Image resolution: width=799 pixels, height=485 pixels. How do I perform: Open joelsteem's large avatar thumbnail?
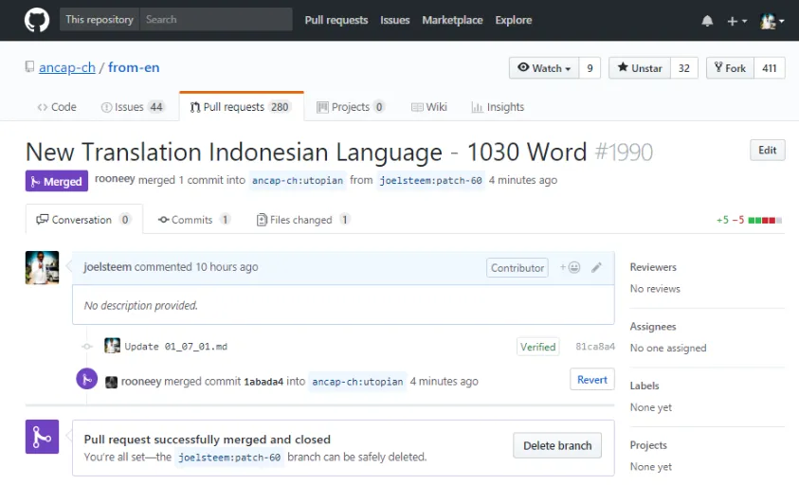[43, 267]
